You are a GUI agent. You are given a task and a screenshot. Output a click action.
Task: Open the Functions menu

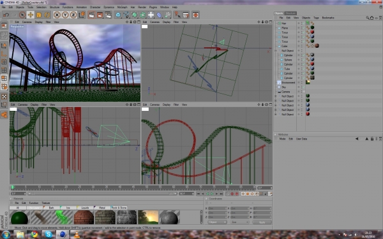pyautogui.click(x=68, y=7)
